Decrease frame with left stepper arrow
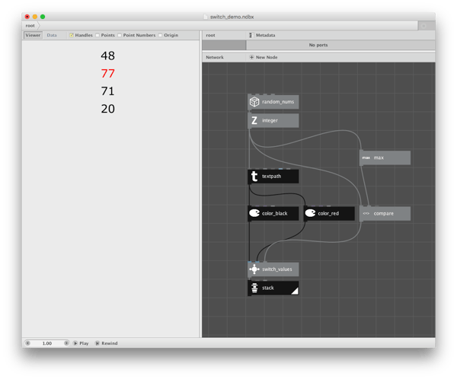The height and width of the screenshot is (379, 457). pyautogui.click(x=27, y=343)
